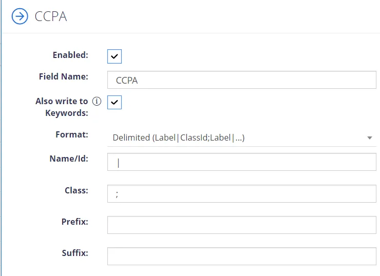Click the Format label
The width and height of the screenshot is (380, 276).
72,134
